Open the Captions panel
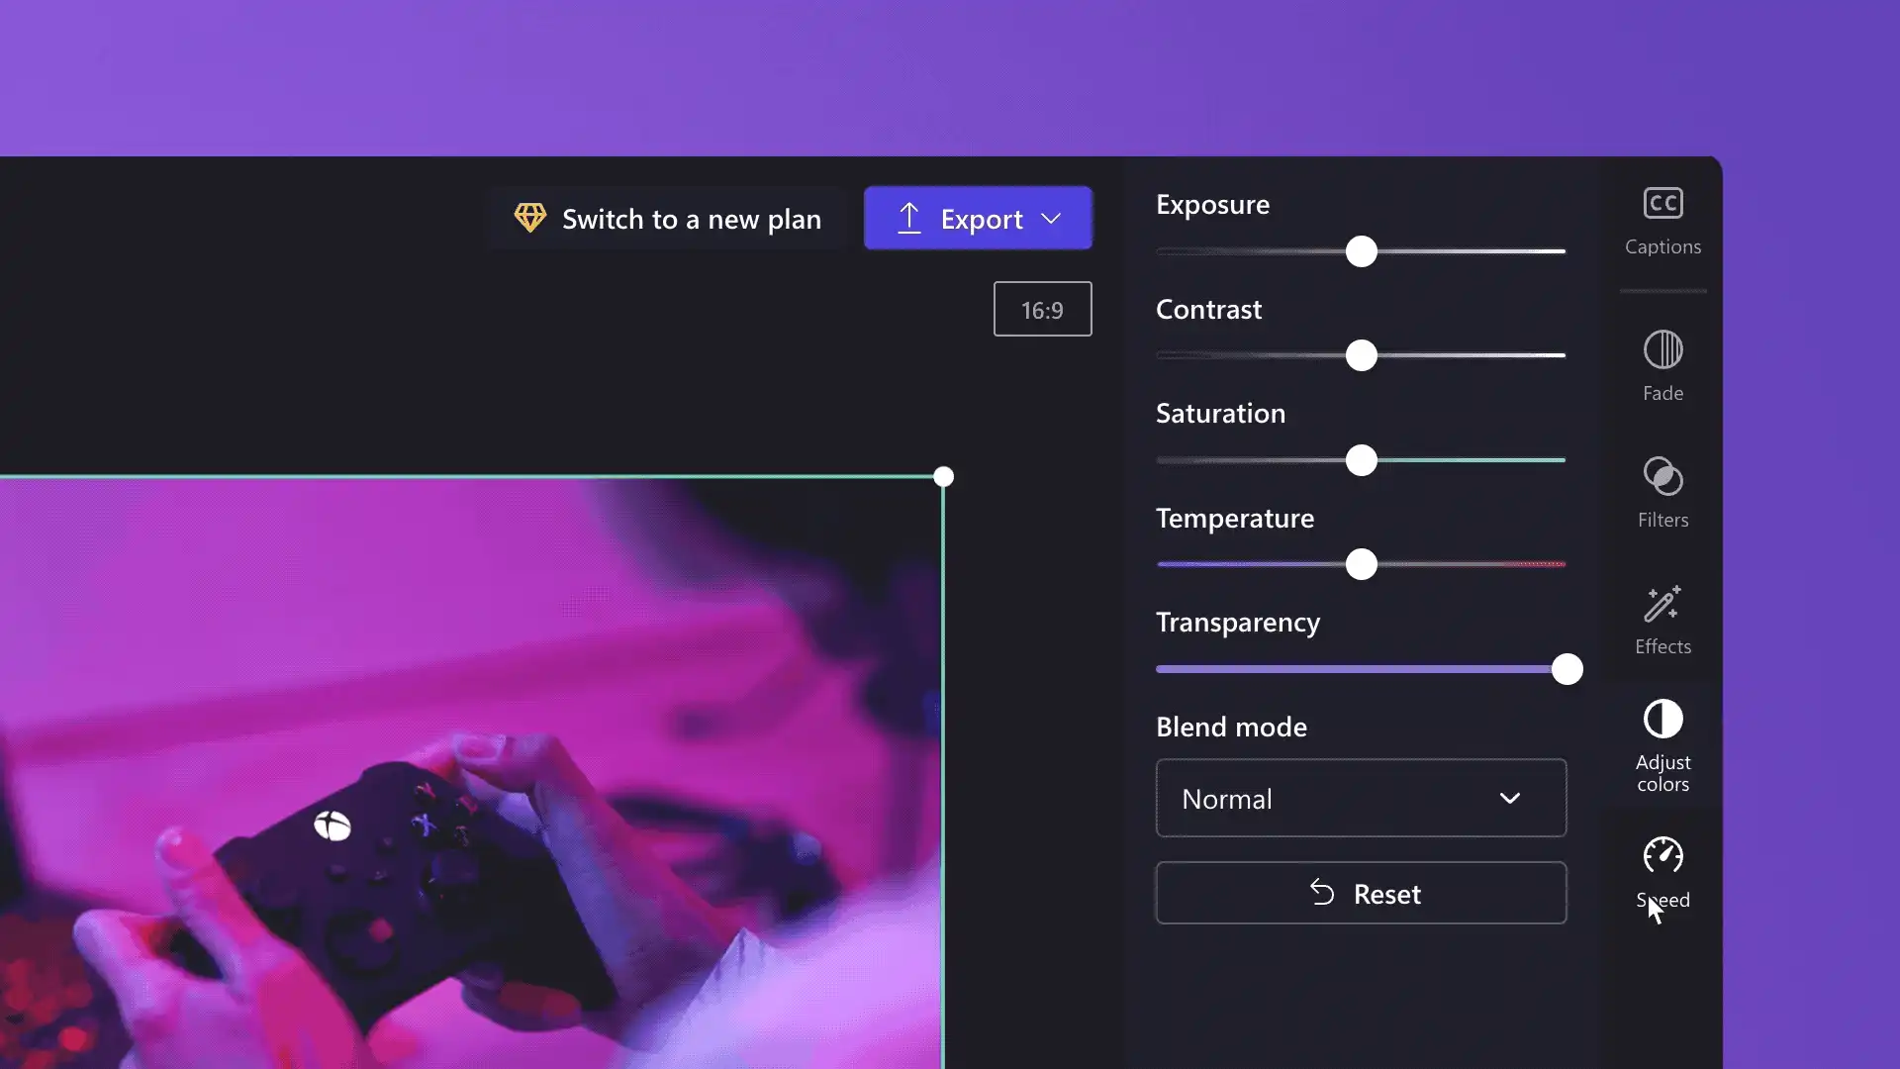 tap(1662, 220)
